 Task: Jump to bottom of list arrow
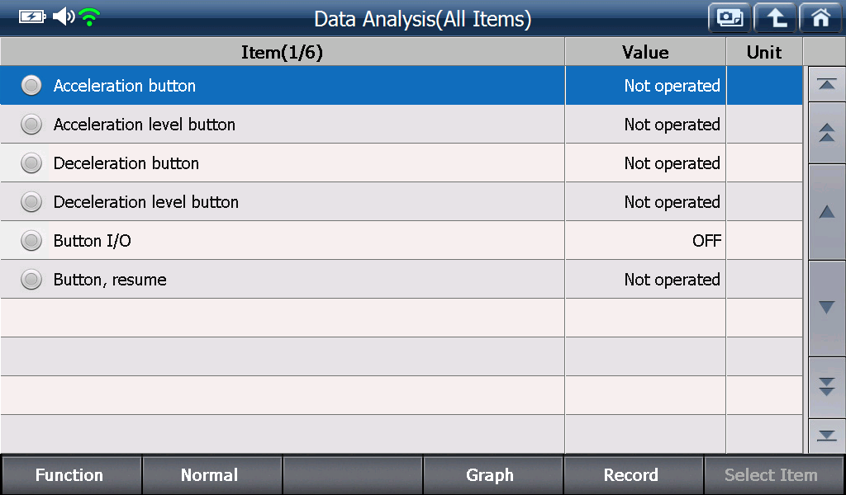826,436
